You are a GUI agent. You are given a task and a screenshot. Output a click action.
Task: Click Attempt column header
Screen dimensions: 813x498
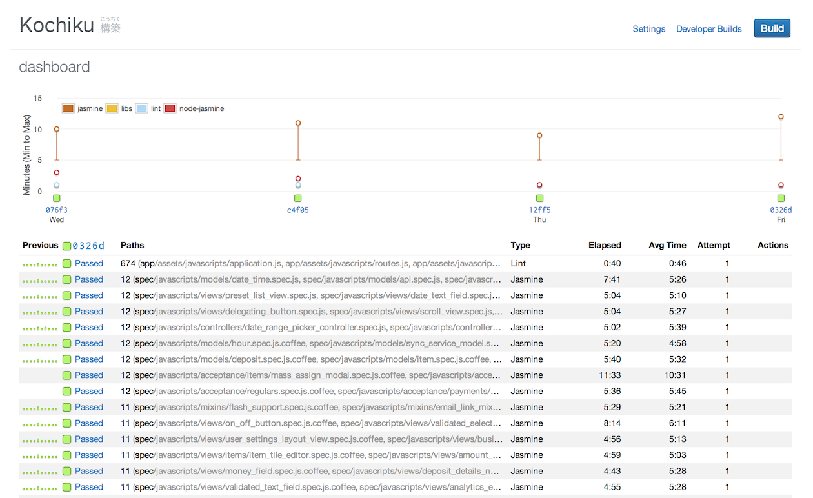(714, 245)
